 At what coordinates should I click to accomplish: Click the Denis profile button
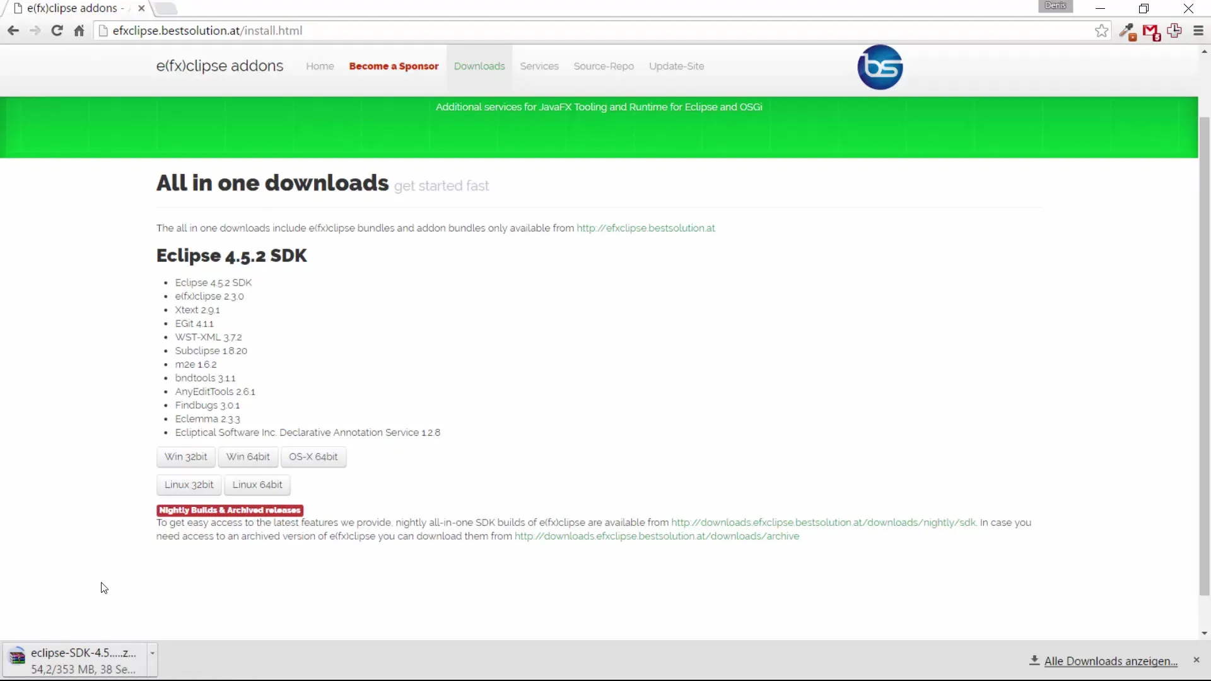(1055, 6)
